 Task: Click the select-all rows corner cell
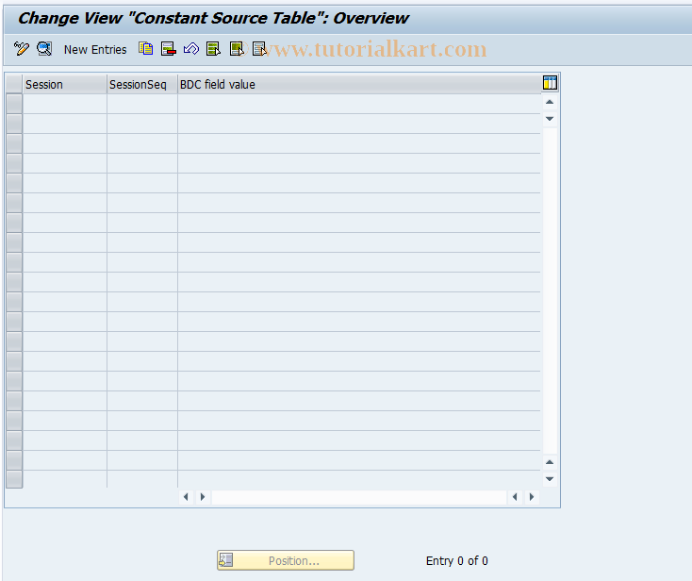14,84
